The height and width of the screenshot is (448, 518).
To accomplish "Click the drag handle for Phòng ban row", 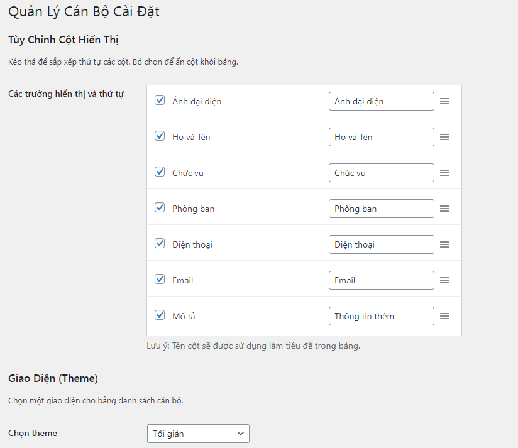I will 444,209.
